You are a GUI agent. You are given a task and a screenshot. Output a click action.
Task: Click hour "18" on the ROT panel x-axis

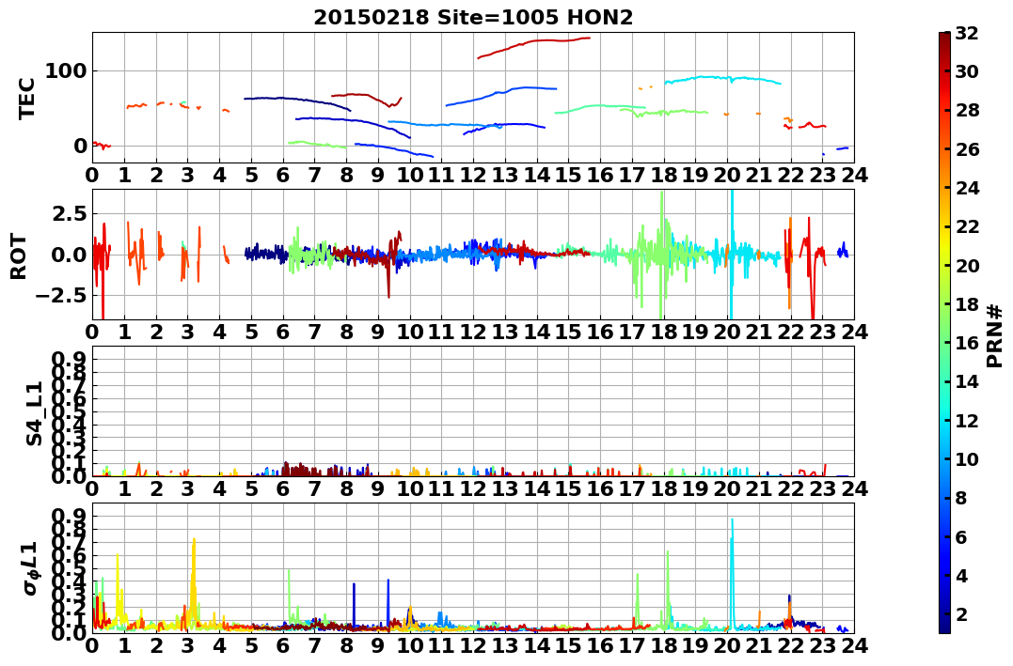click(663, 332)
